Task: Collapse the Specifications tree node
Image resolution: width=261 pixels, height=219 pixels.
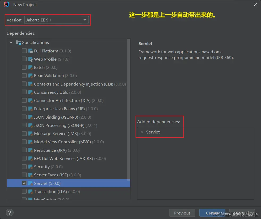Action: [x=11, y=42]
